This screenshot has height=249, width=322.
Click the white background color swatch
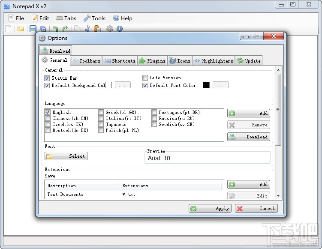pos(108,85)
